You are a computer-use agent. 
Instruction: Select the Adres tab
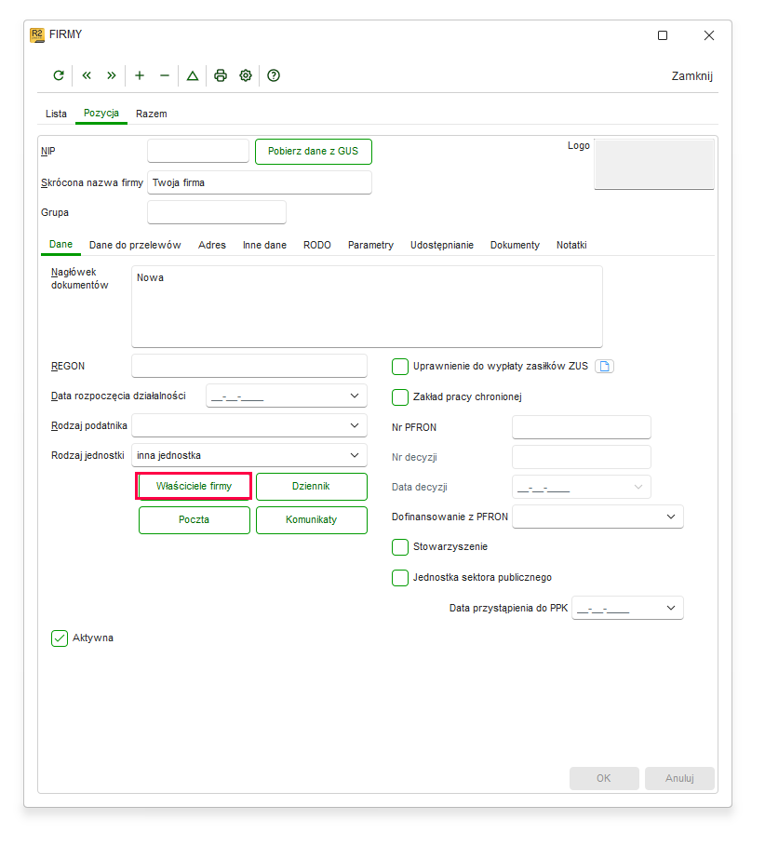click(x=212, y=245)
